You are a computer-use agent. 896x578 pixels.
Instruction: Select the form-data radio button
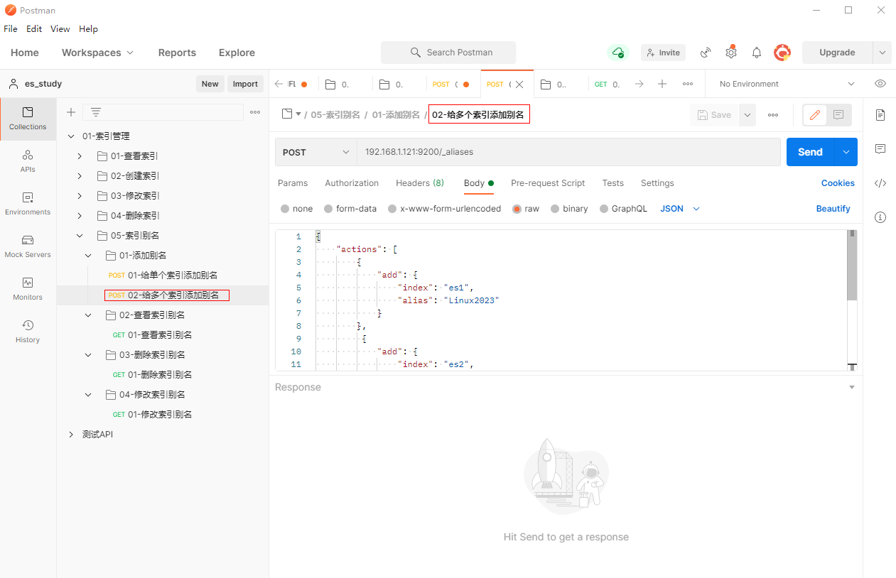[x=328, y=209]
